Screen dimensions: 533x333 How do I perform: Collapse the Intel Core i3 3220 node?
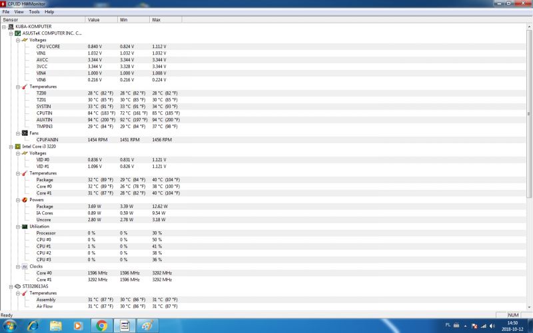point(11,147)
